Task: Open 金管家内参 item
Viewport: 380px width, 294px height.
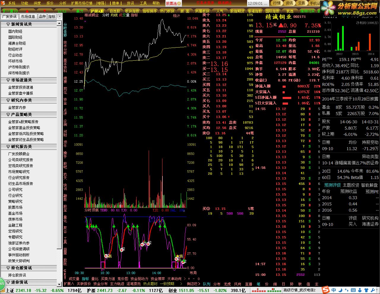Action: coord(17,107)
